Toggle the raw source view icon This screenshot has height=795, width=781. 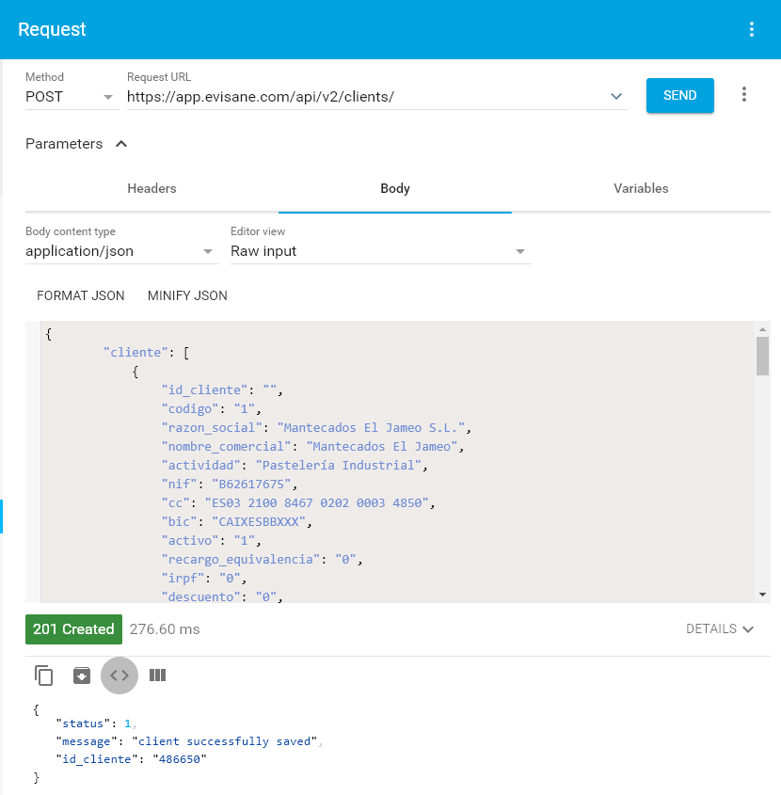click(120, 675)
